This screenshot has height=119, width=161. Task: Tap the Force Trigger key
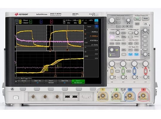click(124, 33)
